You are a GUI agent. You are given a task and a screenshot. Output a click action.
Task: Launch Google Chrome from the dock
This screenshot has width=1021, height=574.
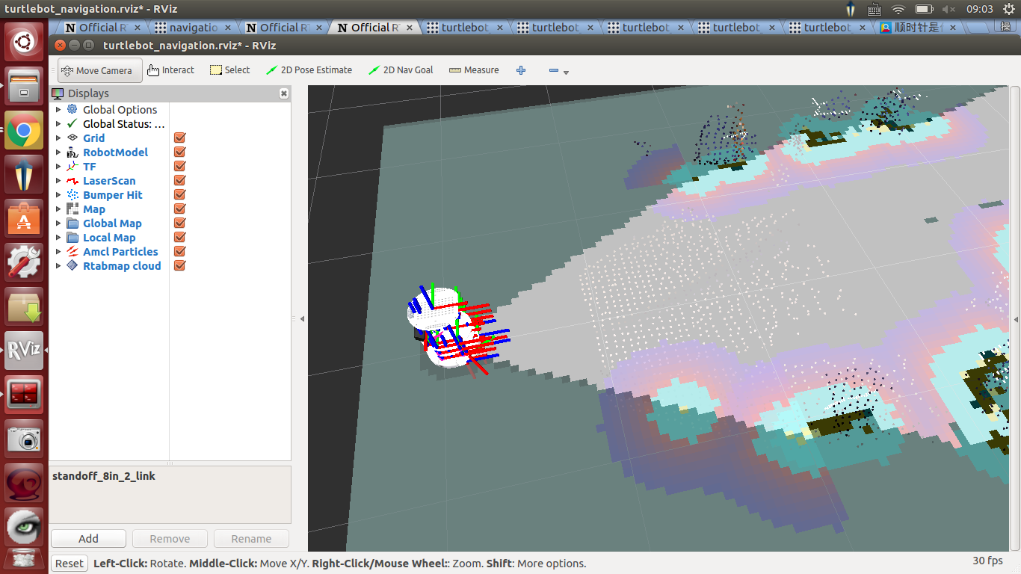[24, 132]
